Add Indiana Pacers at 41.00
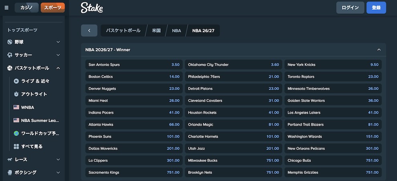 134,112
